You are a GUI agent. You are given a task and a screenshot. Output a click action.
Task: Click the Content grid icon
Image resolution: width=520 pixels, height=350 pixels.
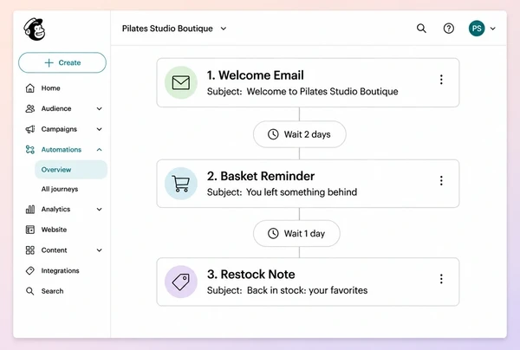coord(30,250)
